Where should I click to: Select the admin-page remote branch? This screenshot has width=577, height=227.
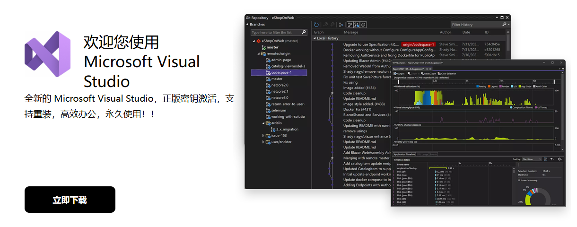click(281, 60)
